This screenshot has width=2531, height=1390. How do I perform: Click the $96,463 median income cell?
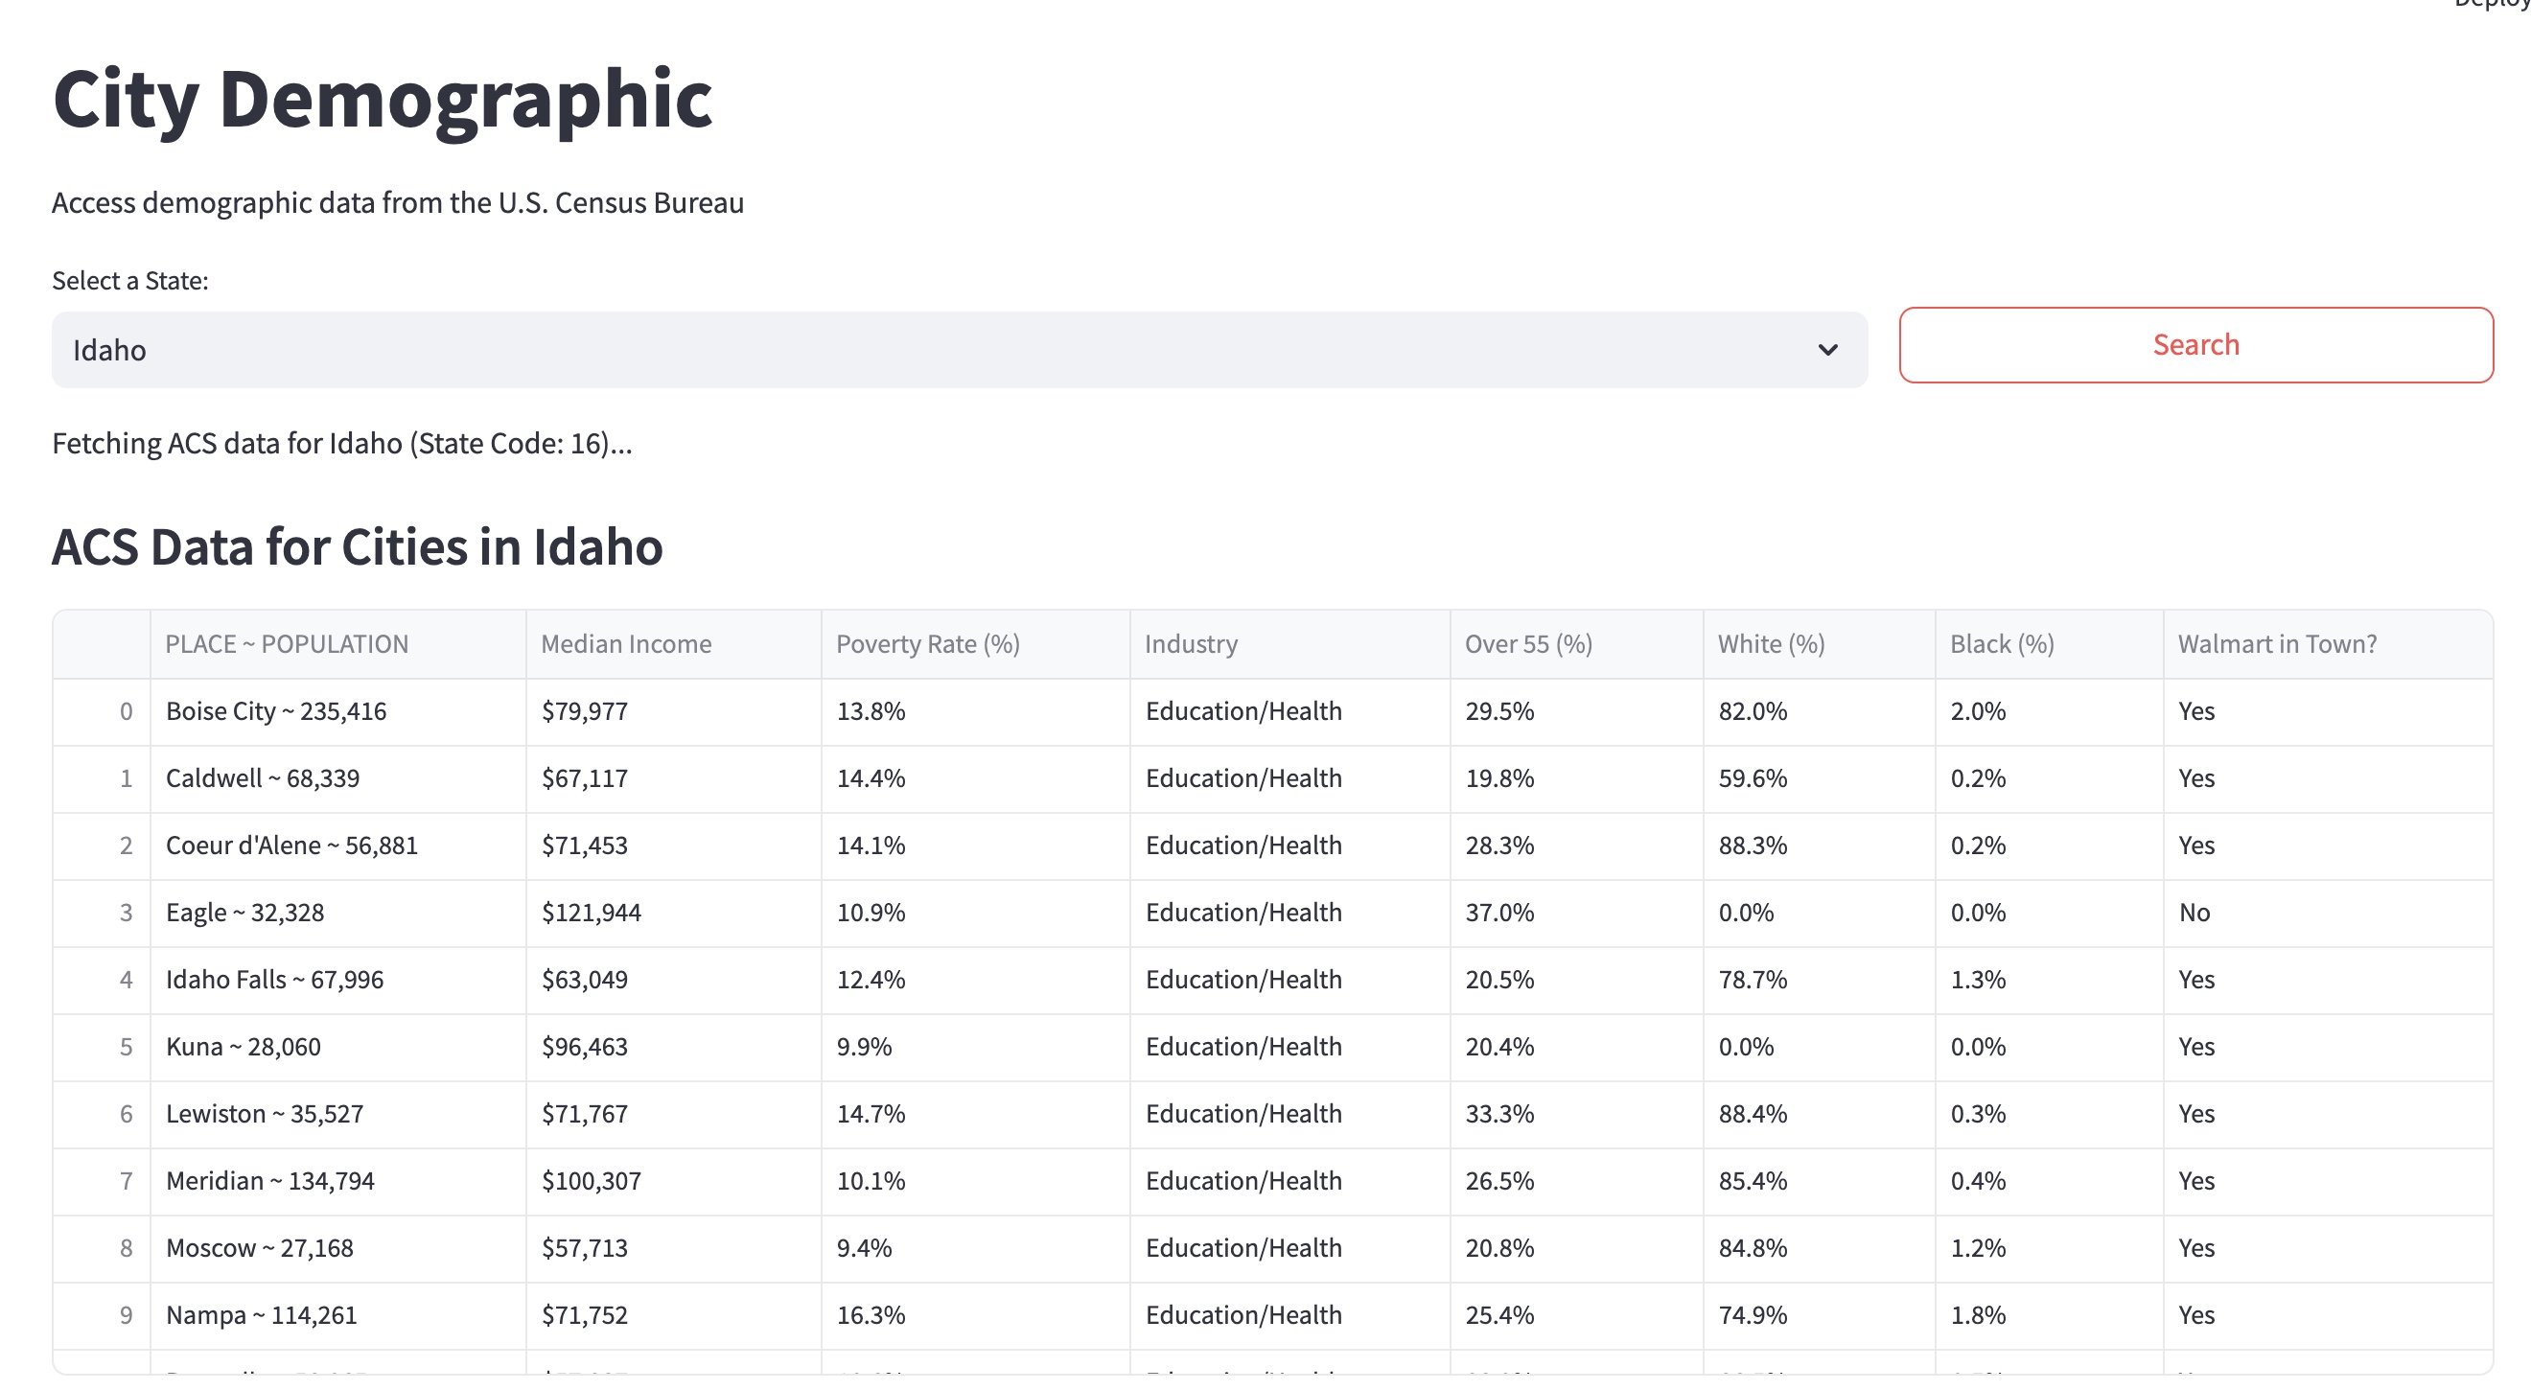click(x=673, y=1047)
